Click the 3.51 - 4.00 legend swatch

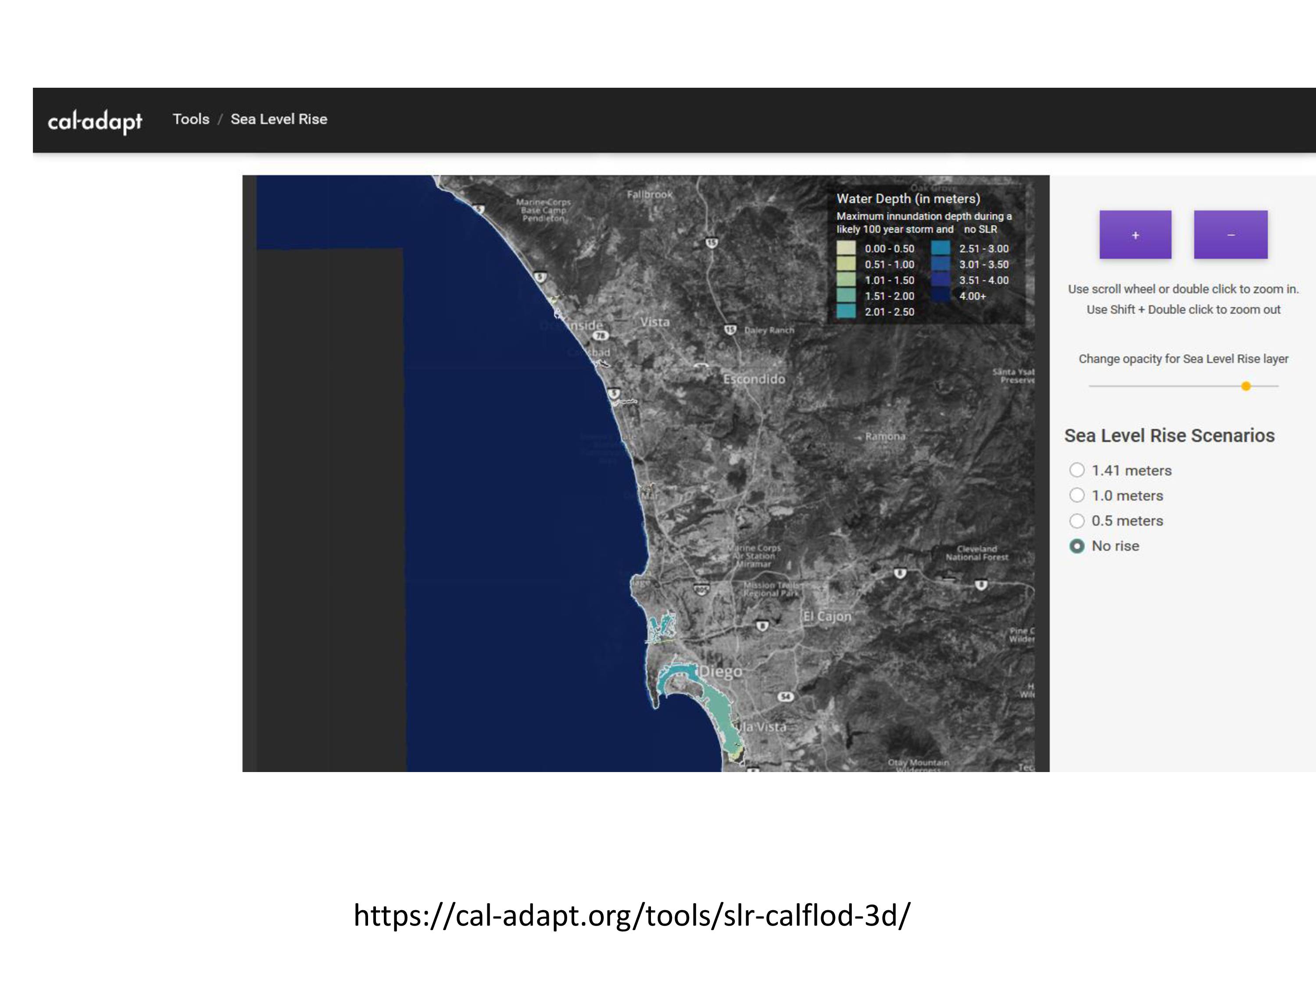tap(941, 279)
